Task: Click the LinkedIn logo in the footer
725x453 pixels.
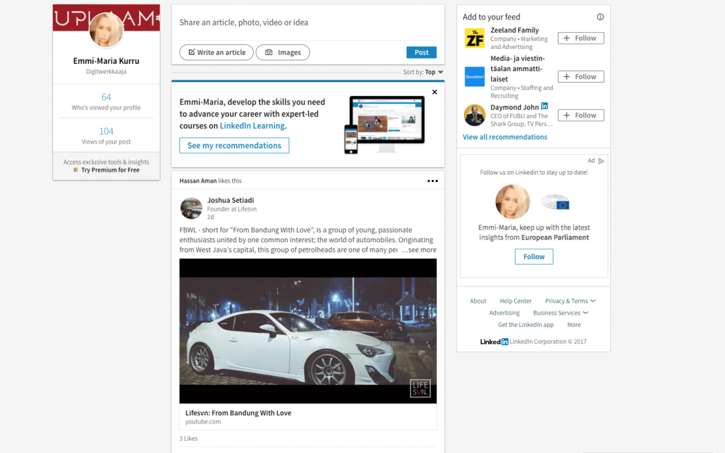Action: [494, 342]
